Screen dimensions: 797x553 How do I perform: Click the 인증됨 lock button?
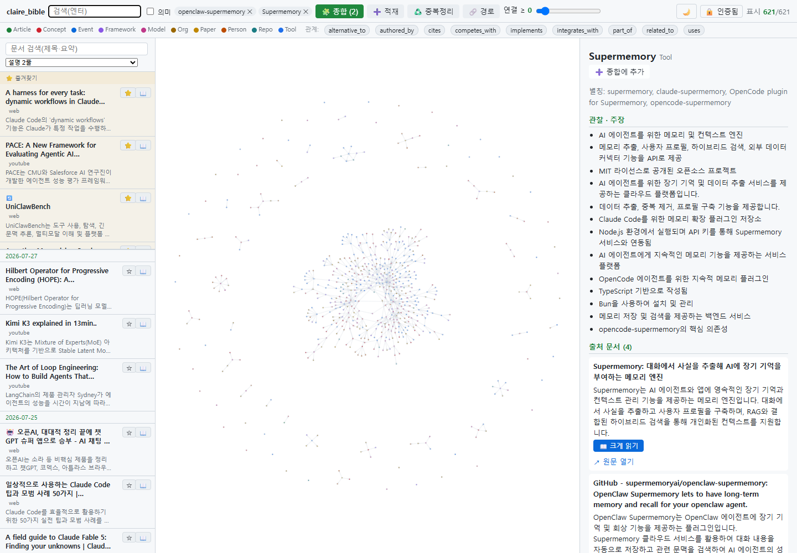(722, 12)
